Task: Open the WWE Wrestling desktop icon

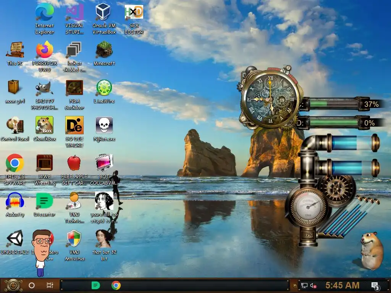Action: click(x=44, y=163)
